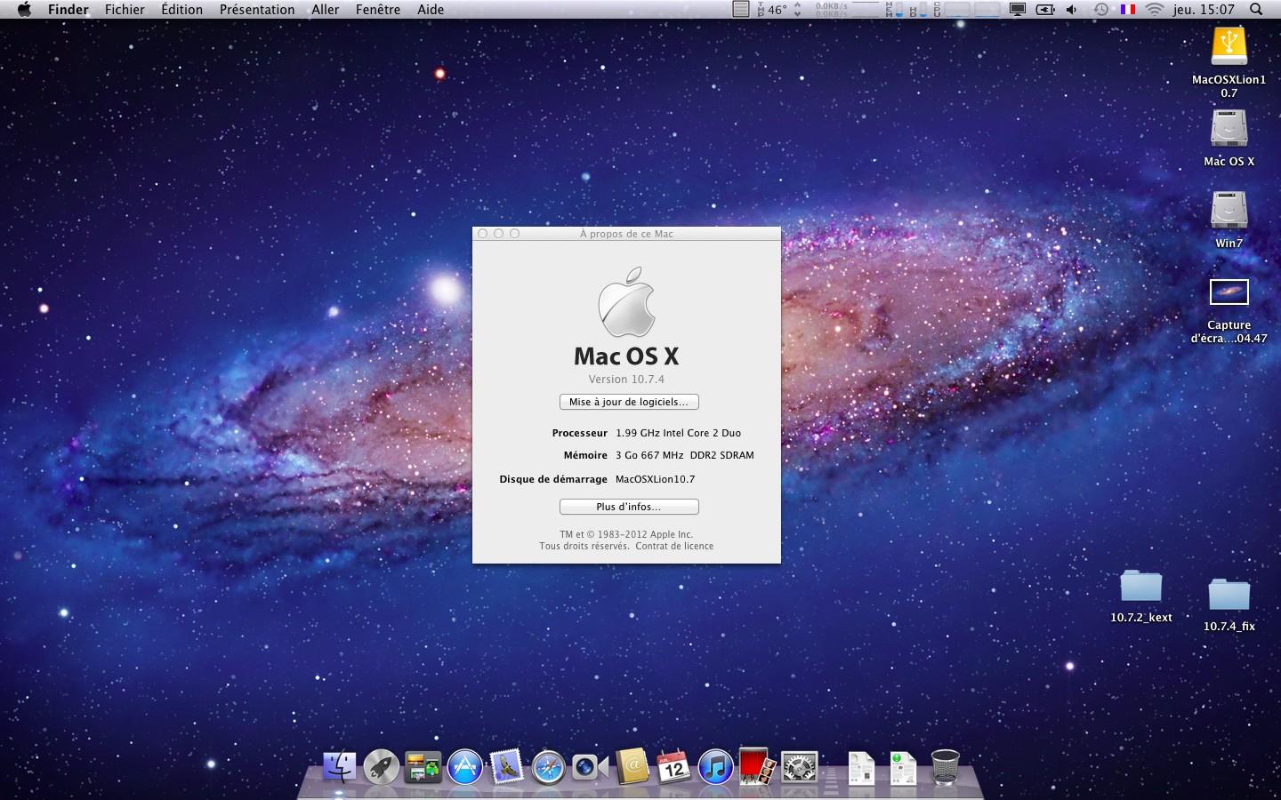The height and width of the screenshot is (800, 1281).
Task: Launch iTunes from the dock
Action: coord(715,766)
